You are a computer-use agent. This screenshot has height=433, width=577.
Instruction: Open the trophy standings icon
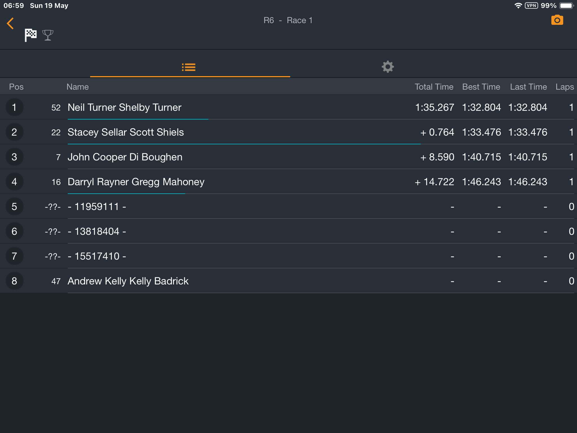[48, 35]
